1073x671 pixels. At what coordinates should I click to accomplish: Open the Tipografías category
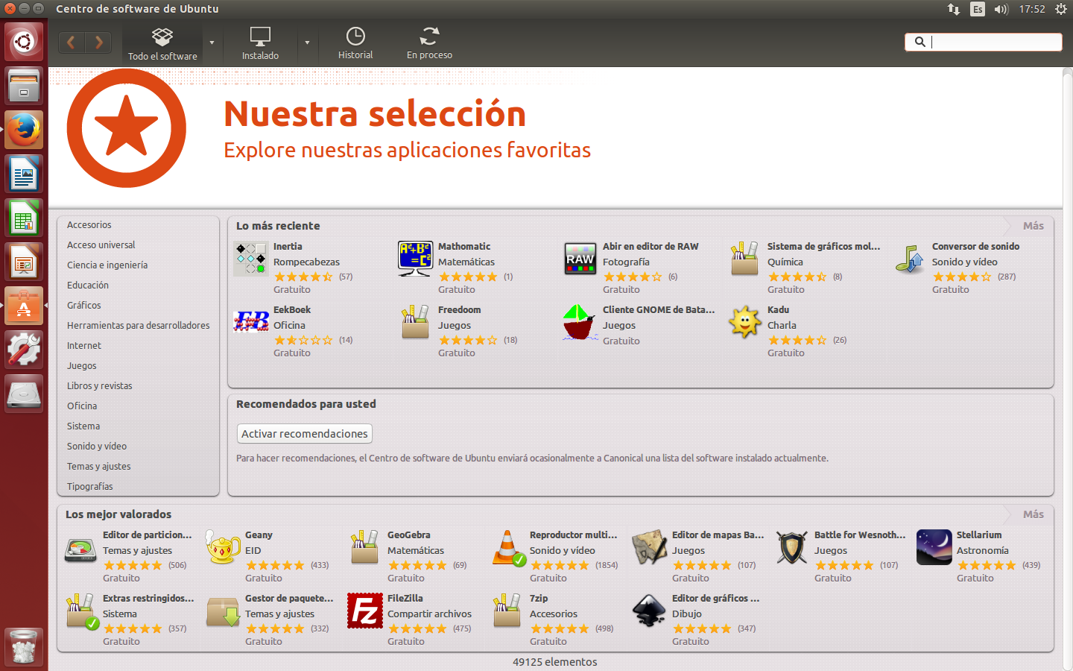coord(90,486)
